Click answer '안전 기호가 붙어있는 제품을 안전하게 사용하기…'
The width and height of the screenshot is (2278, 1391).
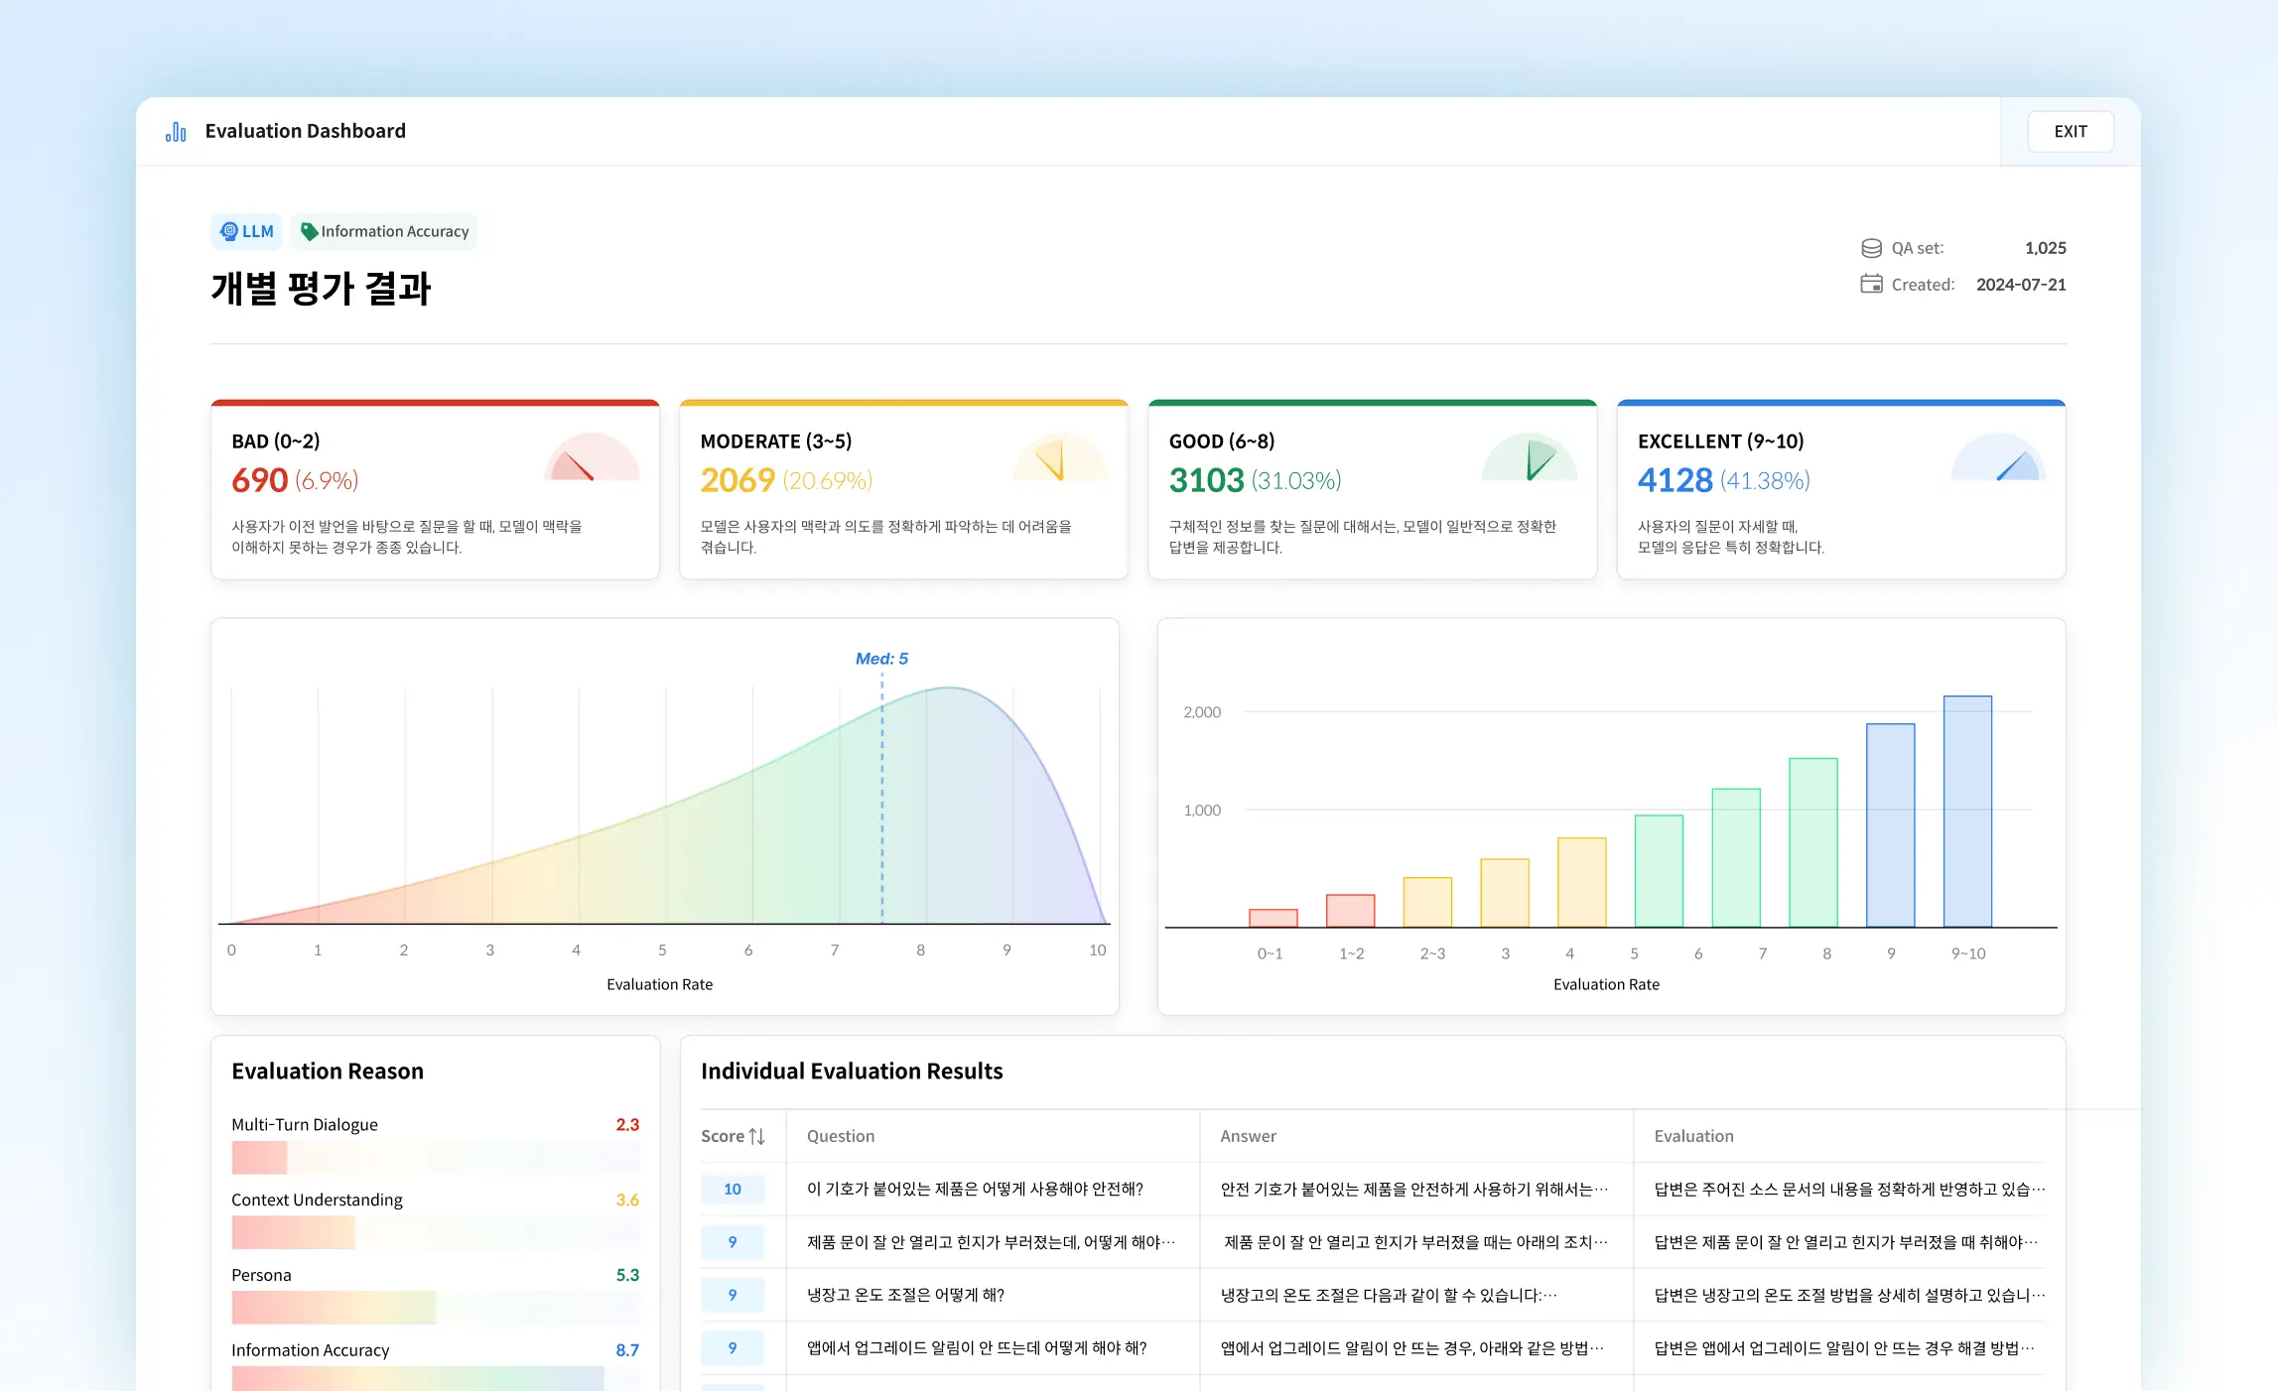tap(1414, 1189)
